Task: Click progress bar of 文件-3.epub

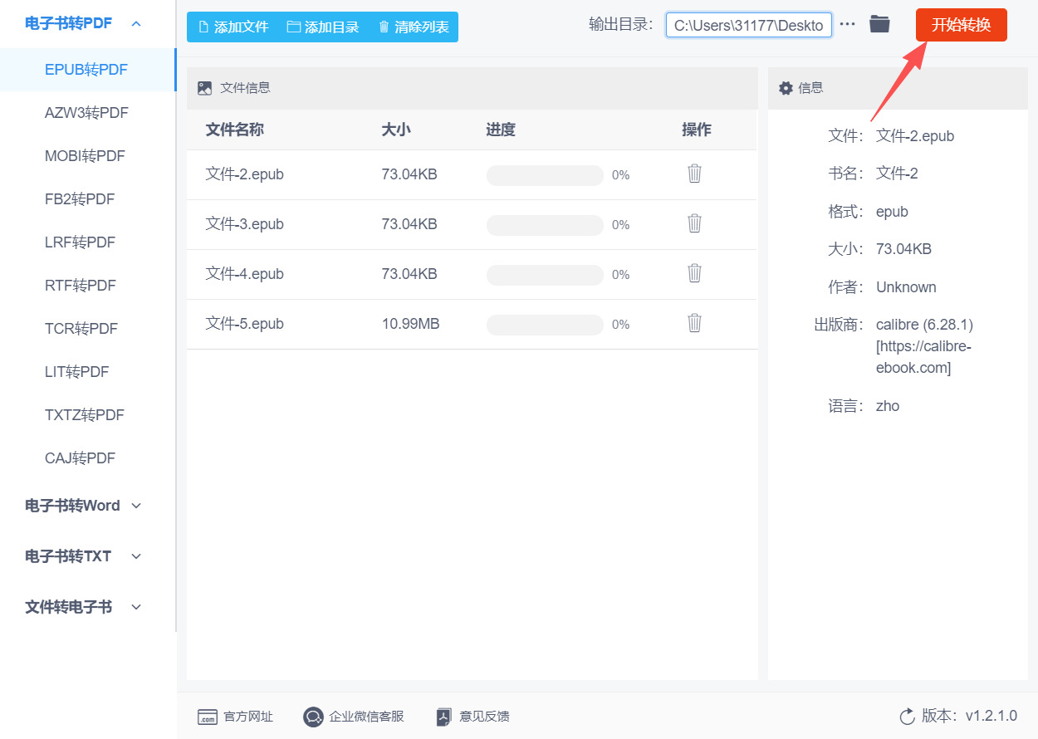Action: click(x=545, y=225)
